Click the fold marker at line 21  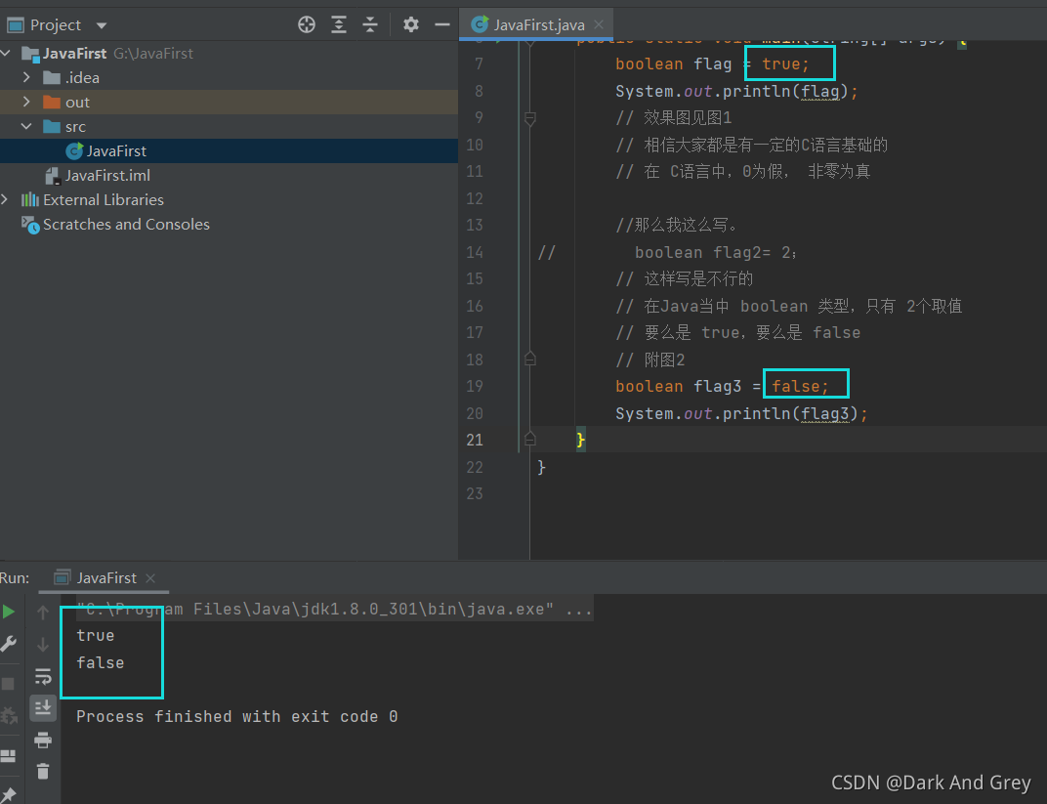click(530, 438)
